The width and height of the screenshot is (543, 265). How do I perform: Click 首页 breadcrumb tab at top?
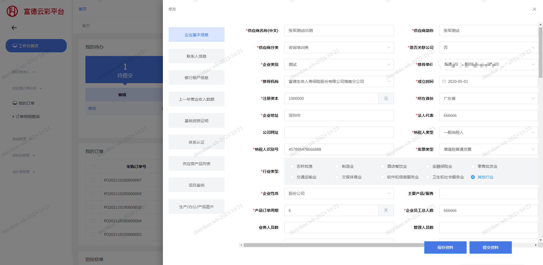click(x=83, y=9)
